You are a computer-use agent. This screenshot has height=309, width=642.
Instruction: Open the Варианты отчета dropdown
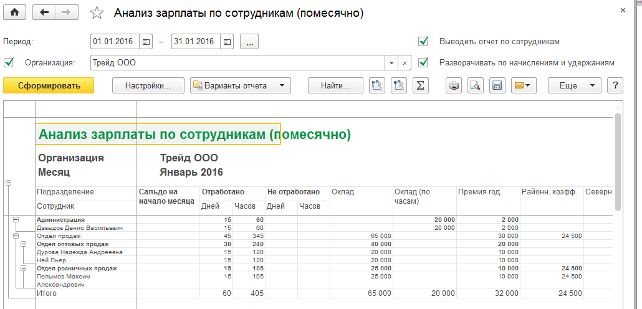(240, 85)
